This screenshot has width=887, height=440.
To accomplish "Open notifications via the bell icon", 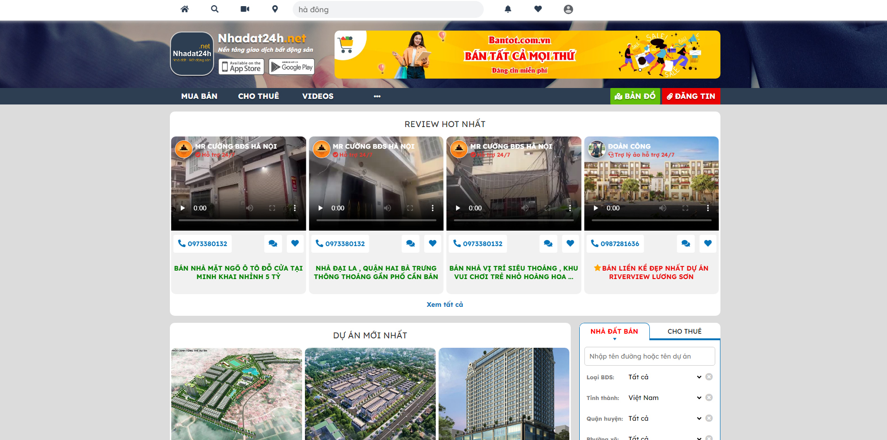I will (508, 9).
